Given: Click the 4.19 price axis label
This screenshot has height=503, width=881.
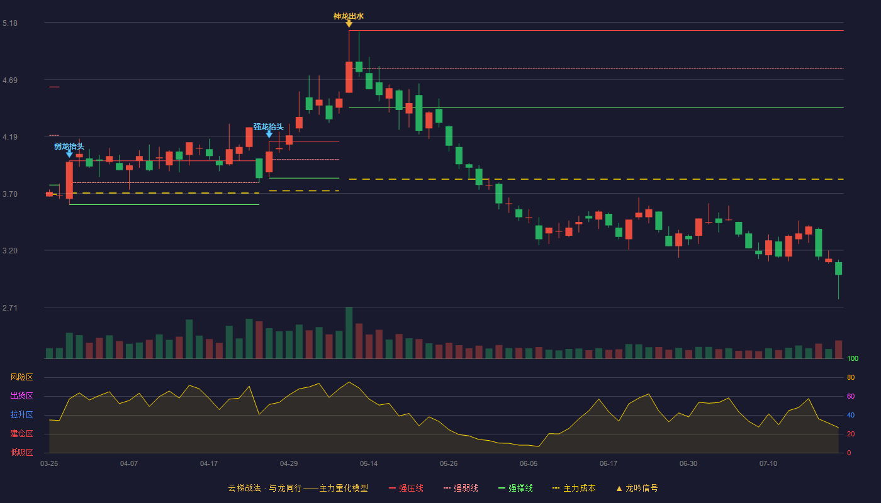Looking at the screenshot, I should [10, 137].
